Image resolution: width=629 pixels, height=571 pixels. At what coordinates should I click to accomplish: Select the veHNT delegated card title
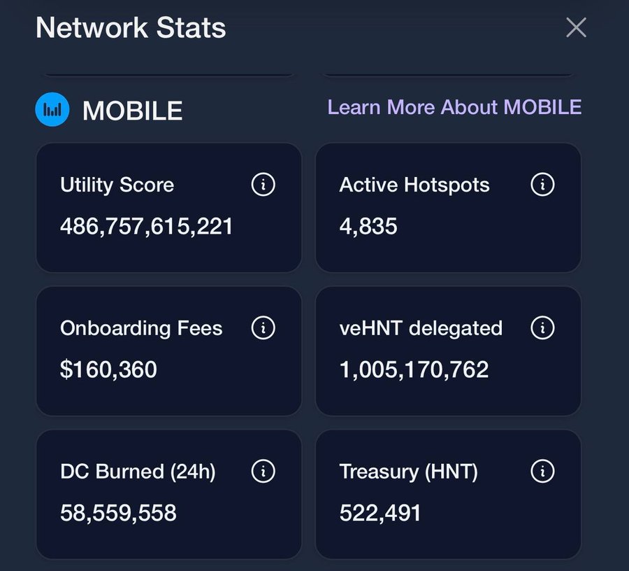point(421,328)
